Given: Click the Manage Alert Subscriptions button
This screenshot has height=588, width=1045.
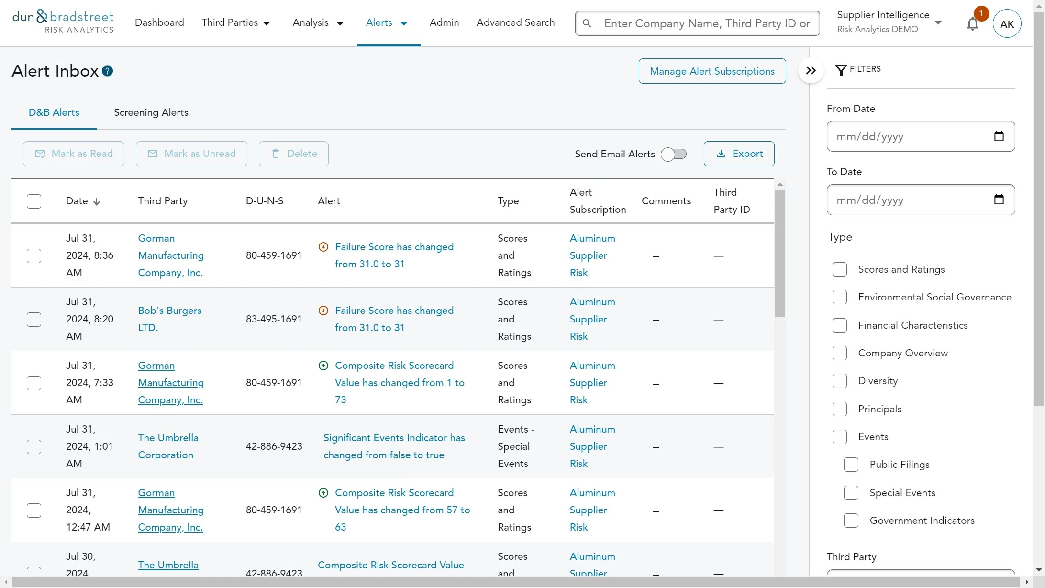Looking at the screenshot, I should [712, 71].
